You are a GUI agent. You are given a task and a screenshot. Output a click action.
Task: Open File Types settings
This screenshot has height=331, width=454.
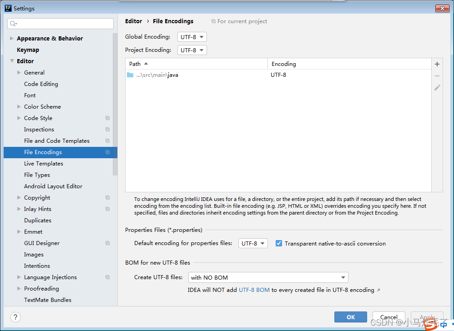coord(37,175)
